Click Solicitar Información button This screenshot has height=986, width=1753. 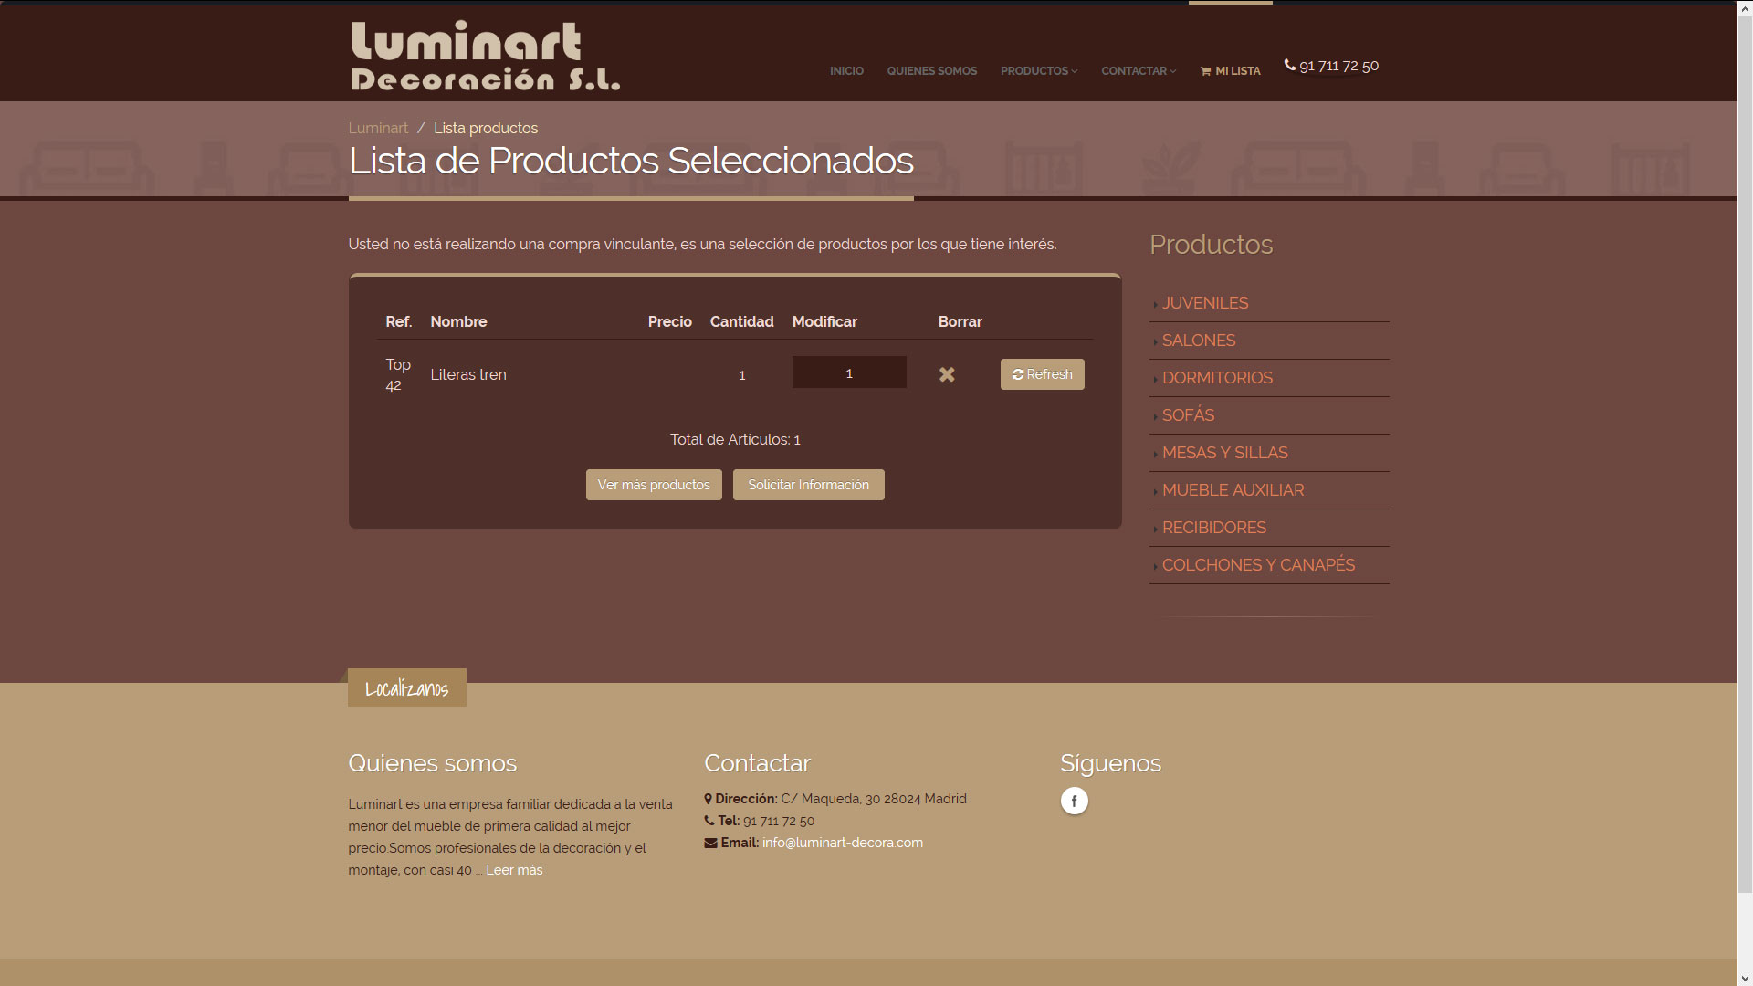[x=808, y=485]
